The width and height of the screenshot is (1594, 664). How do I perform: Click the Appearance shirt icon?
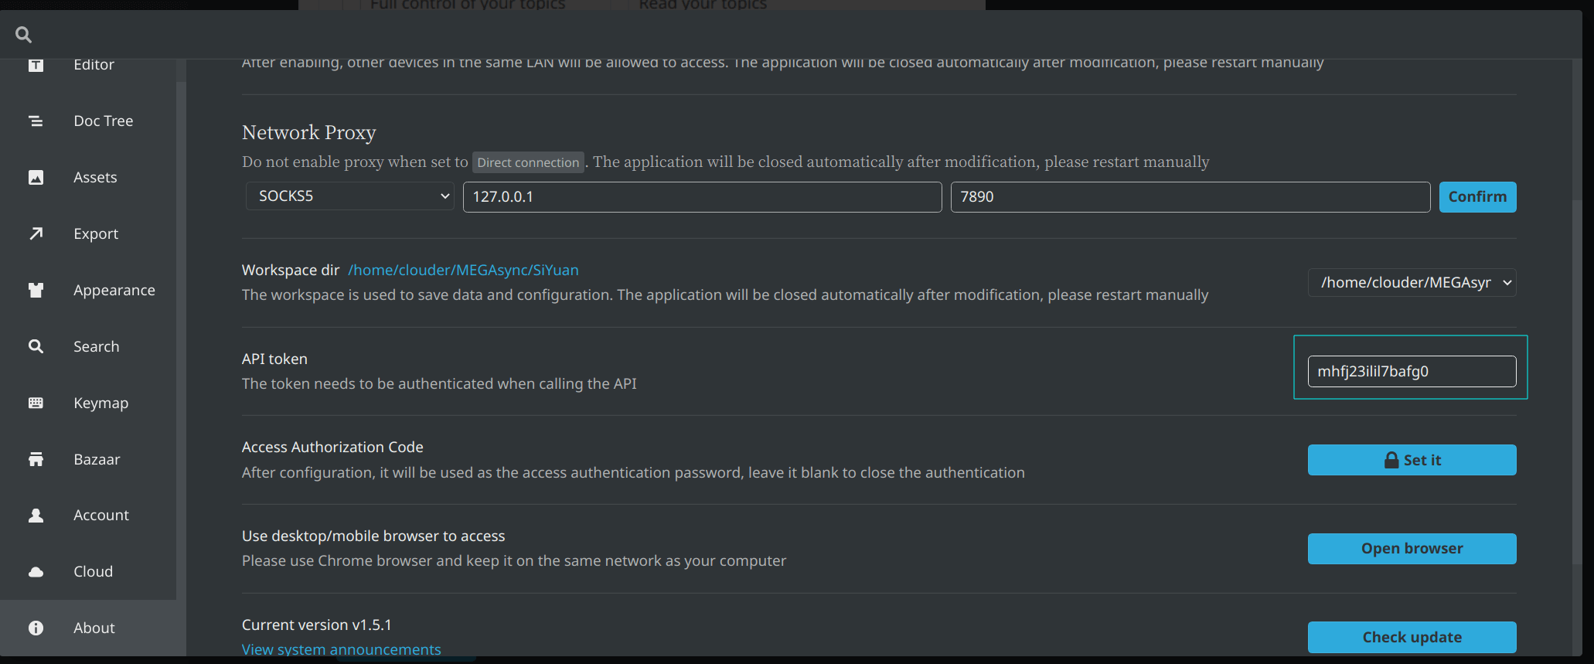36,290
